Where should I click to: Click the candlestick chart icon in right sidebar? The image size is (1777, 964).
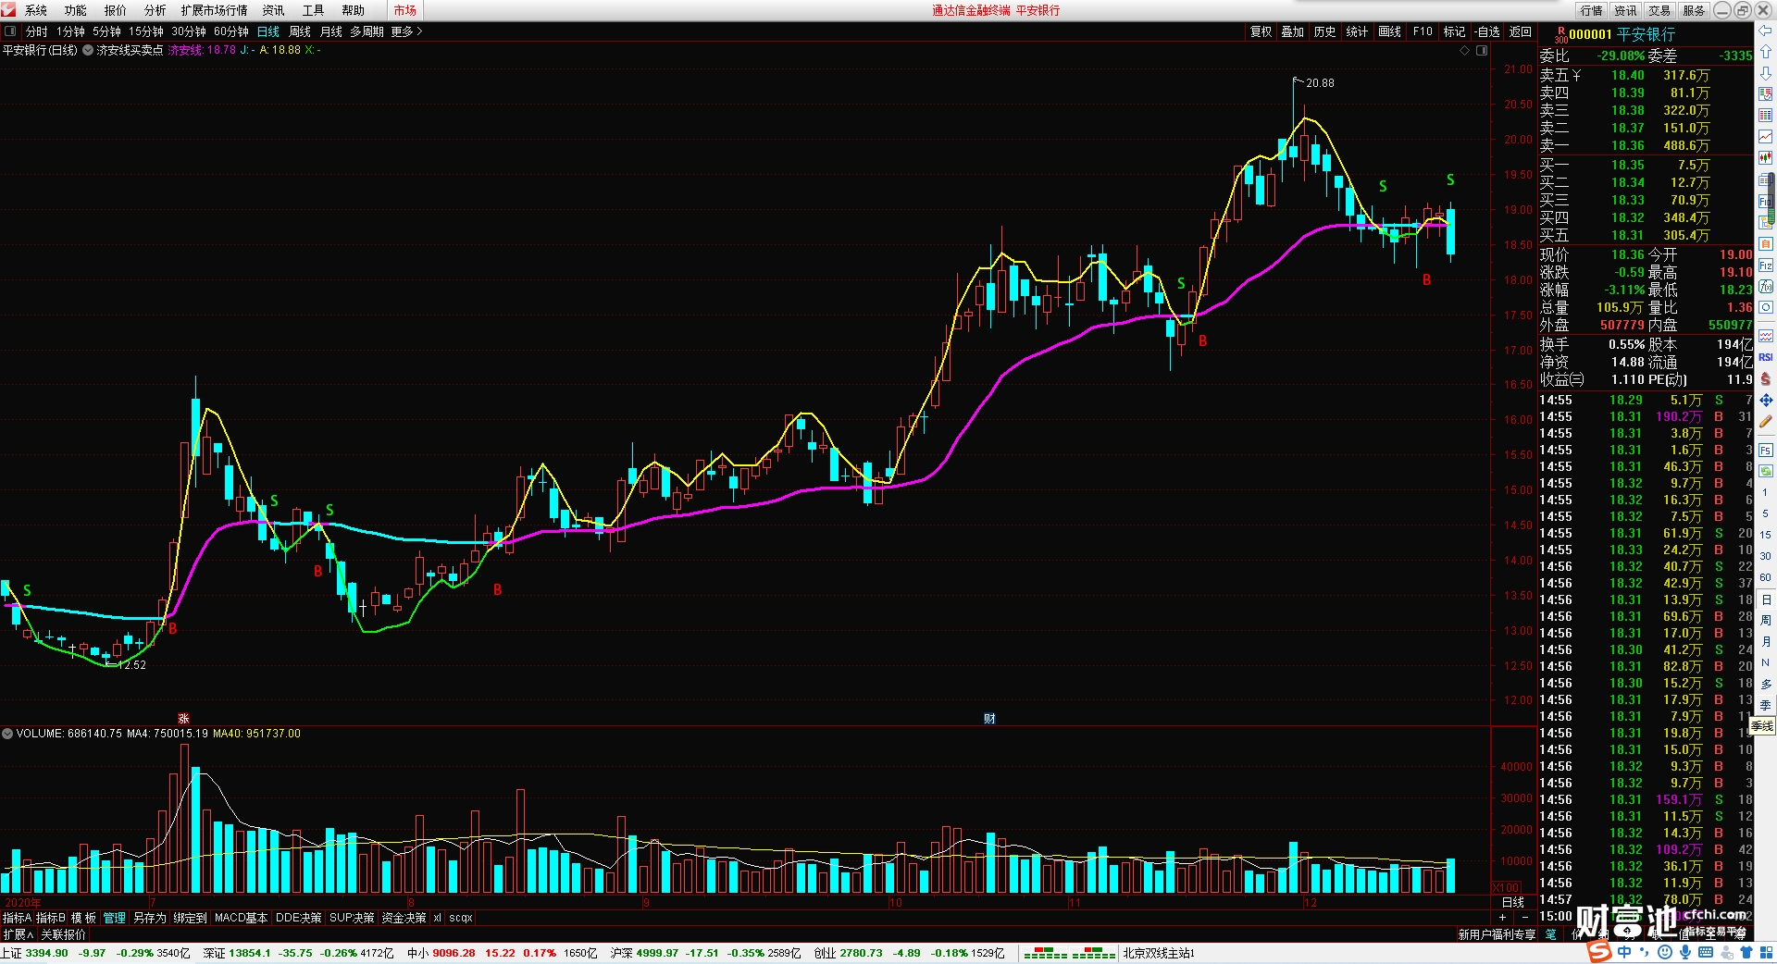coord(1765,158)
